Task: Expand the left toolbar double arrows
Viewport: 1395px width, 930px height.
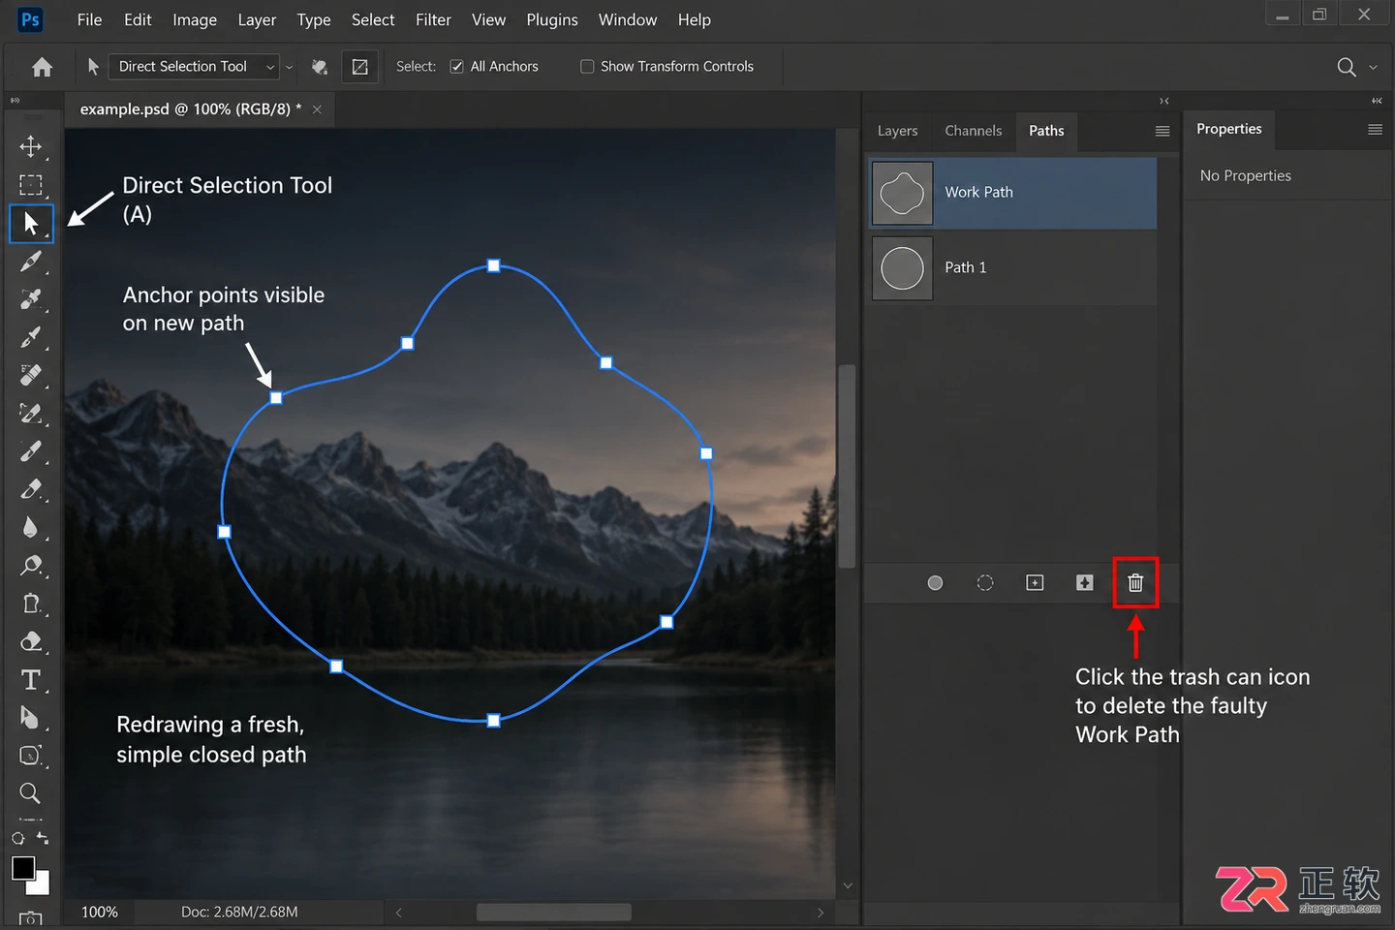Action: coord(15,101)
